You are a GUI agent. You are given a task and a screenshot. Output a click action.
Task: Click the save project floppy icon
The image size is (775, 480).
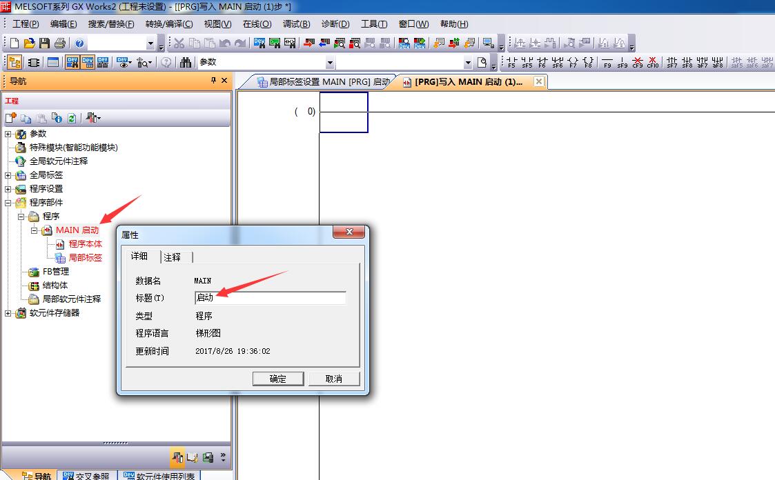click(45, 43)
